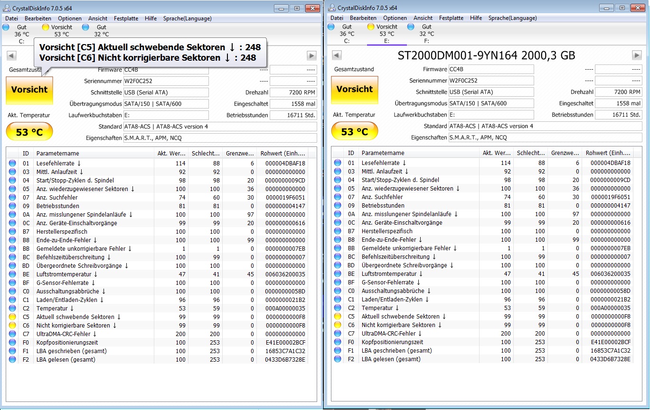Click yellow icon for C6 row in right window
The width and height of the screenshot is (650, 410).
[338, 325]
